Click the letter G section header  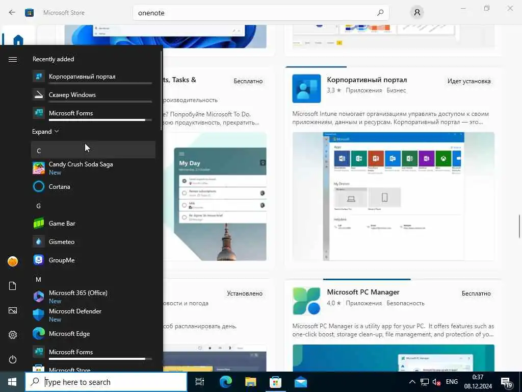[x=93, y=206]
